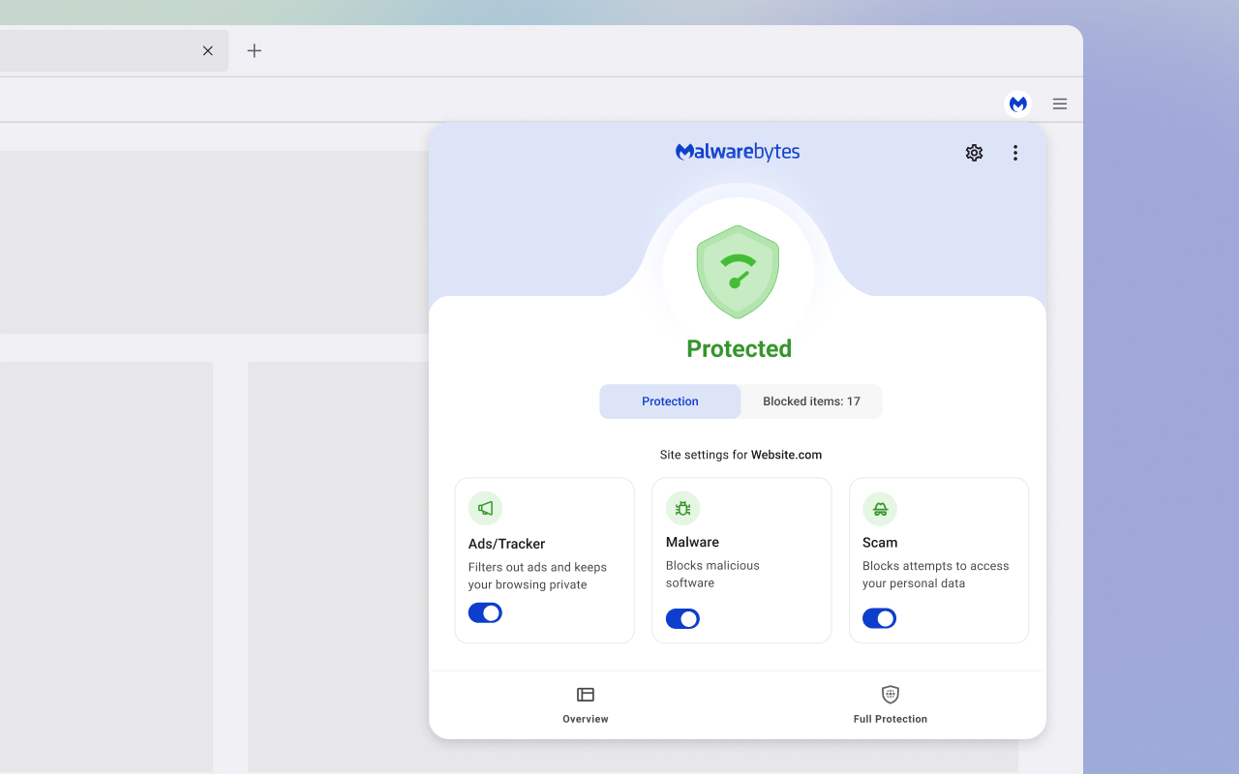Open the browser hamburger menu
This screenshot has height=774, width=1239.
(x=1060, y=104)
